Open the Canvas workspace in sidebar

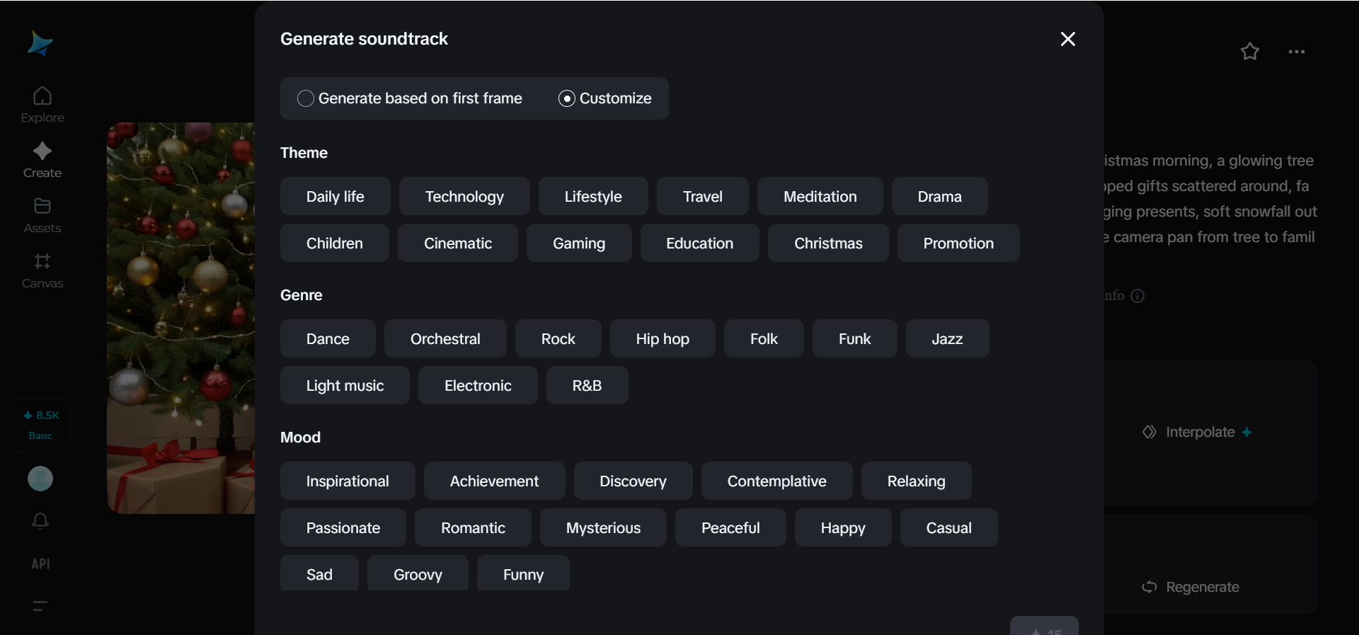tap(42, 270)
